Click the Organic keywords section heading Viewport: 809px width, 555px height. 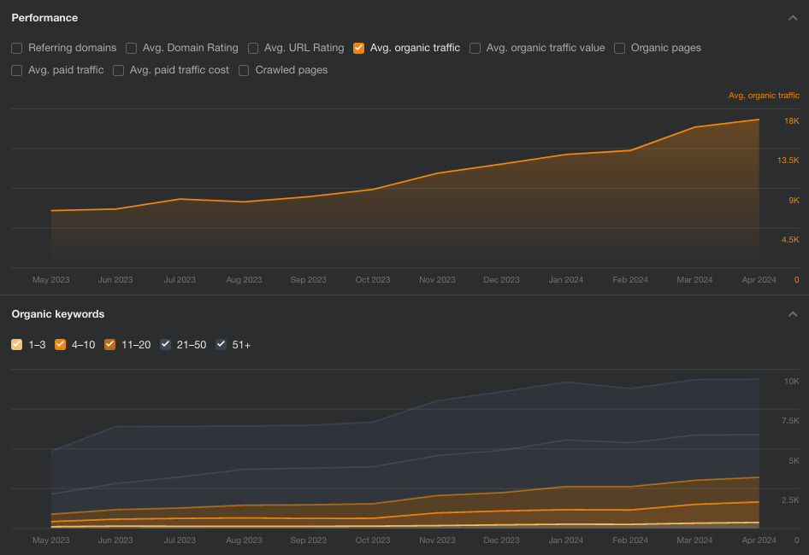coord(58,314)
